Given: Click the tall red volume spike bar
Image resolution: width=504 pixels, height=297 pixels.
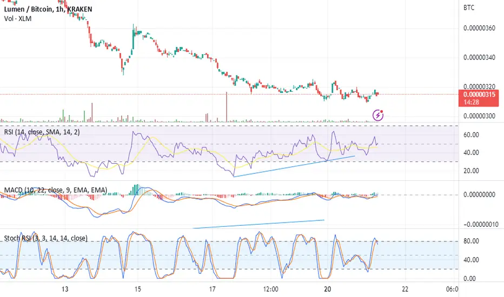Looking at the screenshot, I should click(227, 107).
